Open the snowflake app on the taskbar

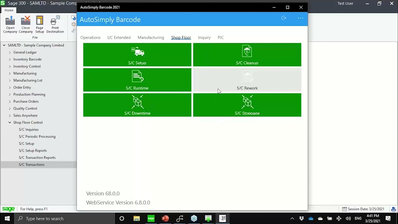tap(194, 218)
